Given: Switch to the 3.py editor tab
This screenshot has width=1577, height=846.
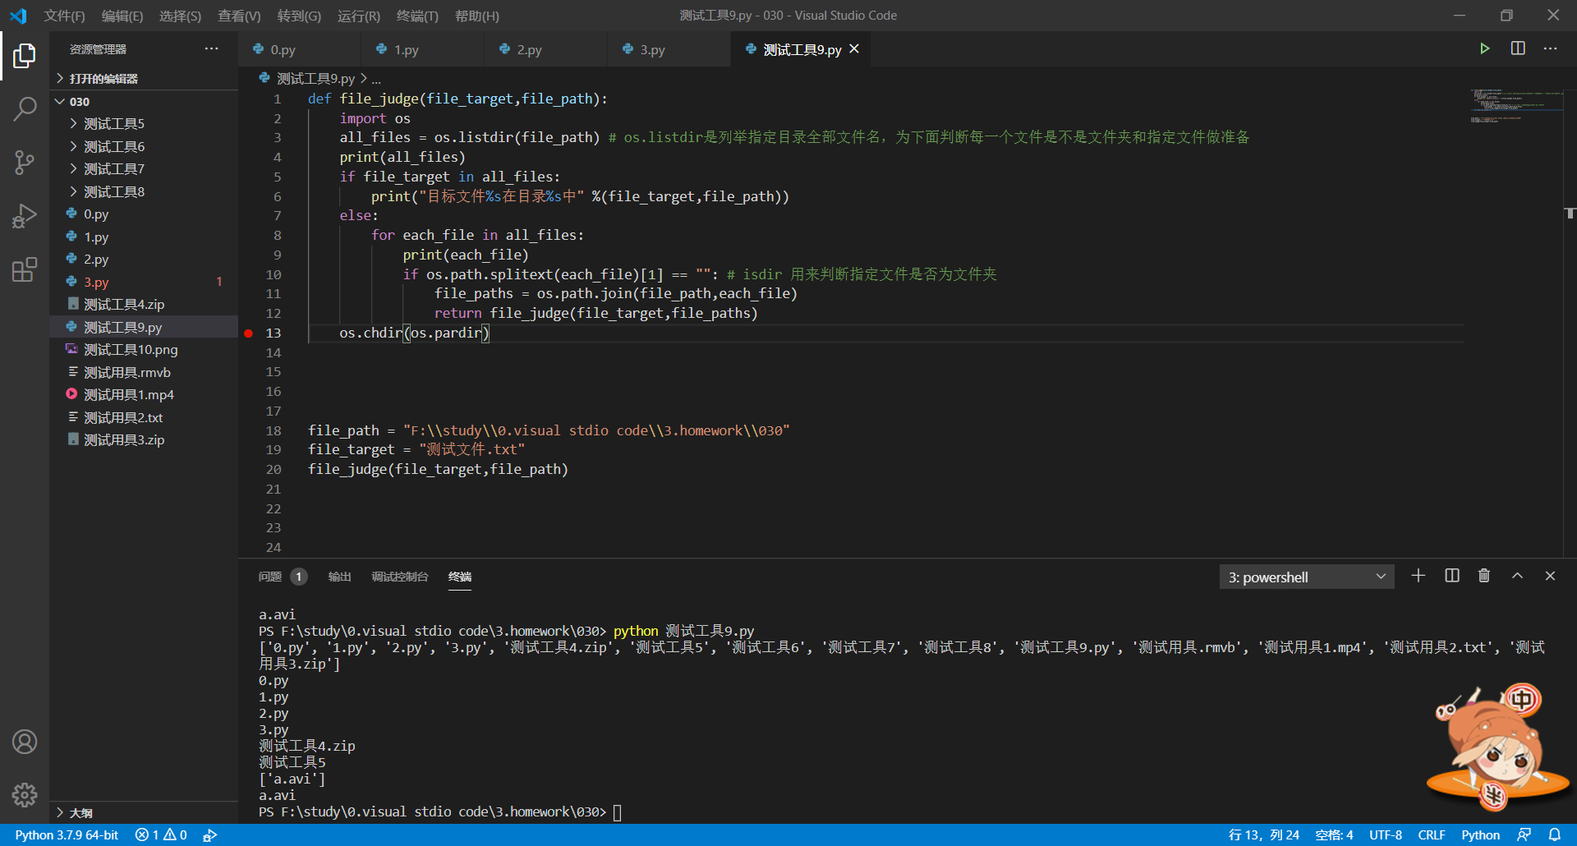Looking at the screenshot, I should 669,49.
